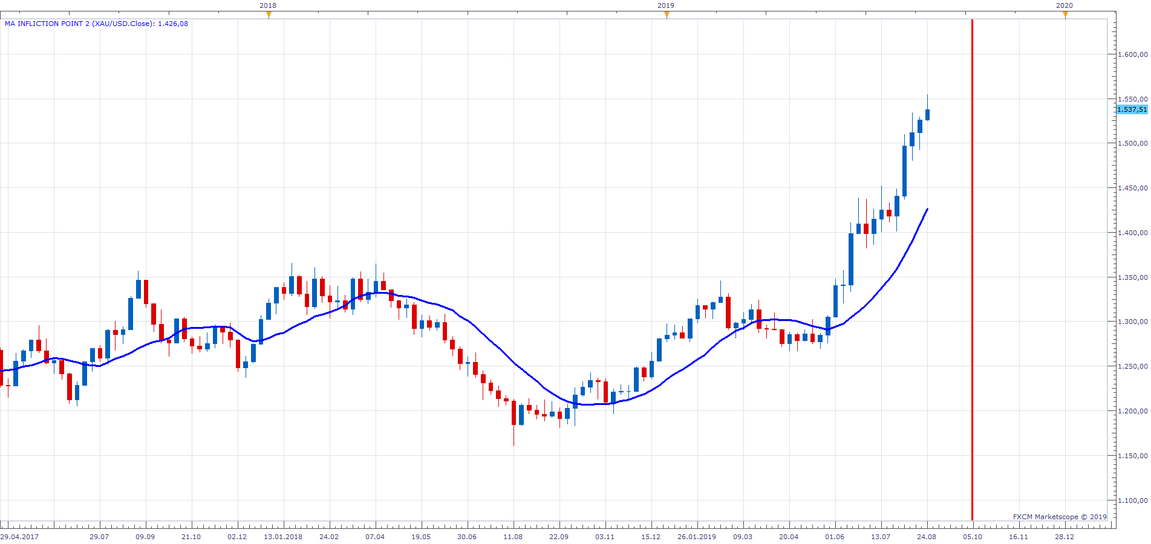Click the current price tag 1.537,51
1151x544 pixels.
tap(1132, 109)
